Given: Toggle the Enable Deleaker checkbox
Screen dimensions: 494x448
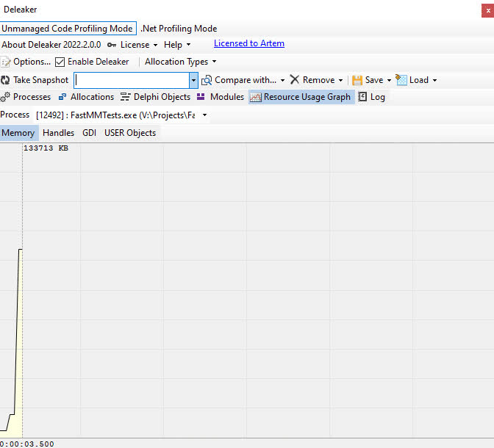Looking at the screenshot, I should click(60, 62).
